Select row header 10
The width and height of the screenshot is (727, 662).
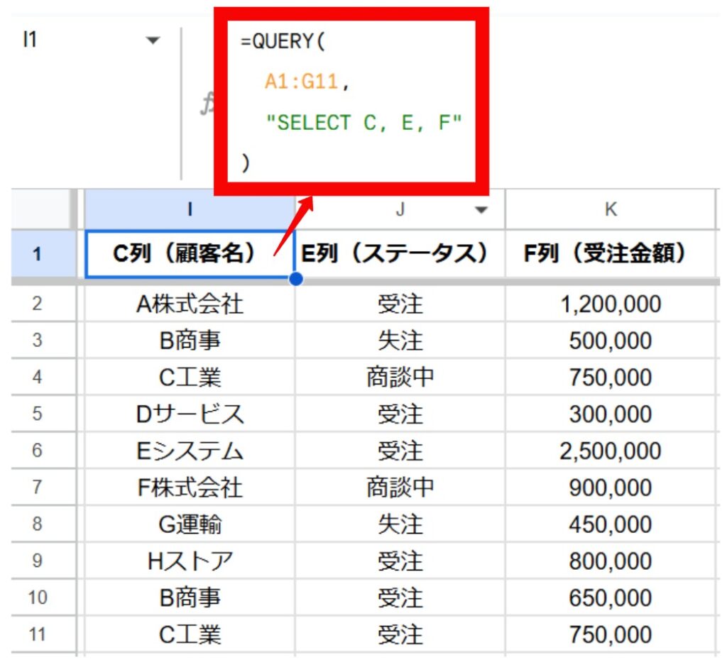(x=37, y=597)
